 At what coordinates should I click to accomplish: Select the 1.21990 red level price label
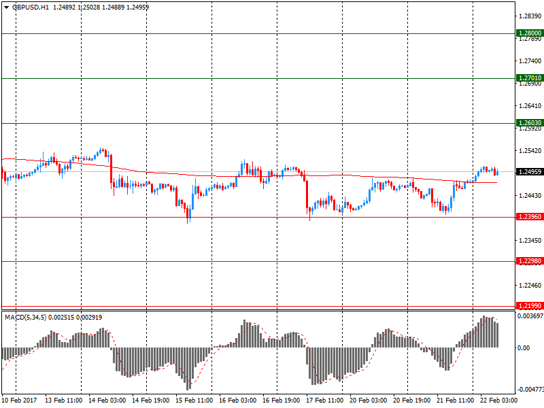pyautogui.click(x=530, y=305)
